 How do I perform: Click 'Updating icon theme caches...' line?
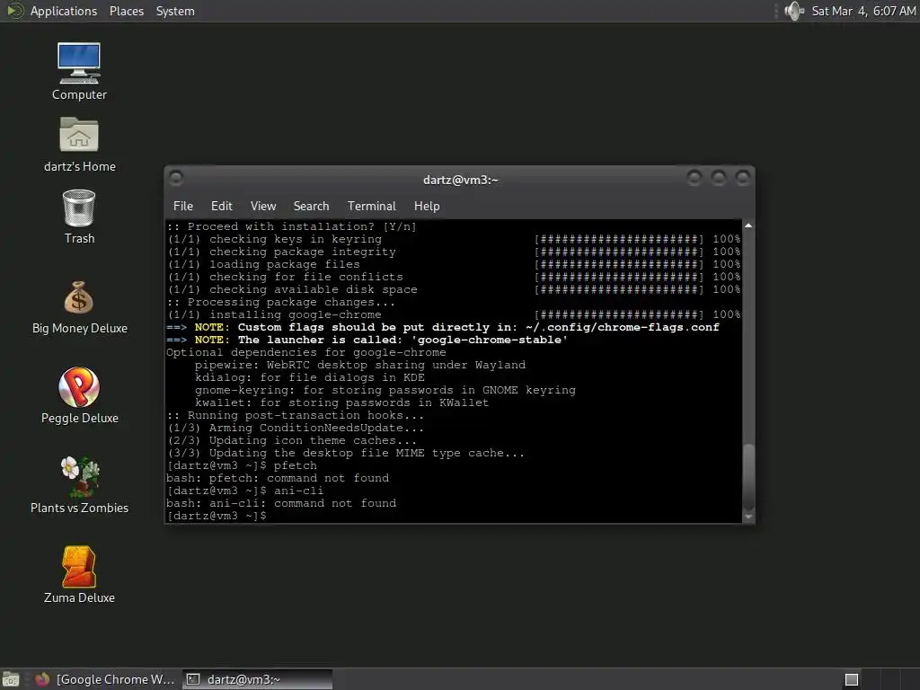coord(293,440)
